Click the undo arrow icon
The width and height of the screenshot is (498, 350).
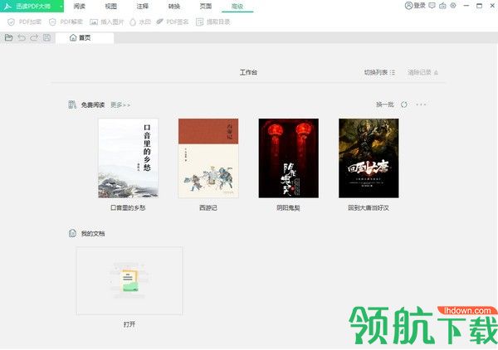22,38
